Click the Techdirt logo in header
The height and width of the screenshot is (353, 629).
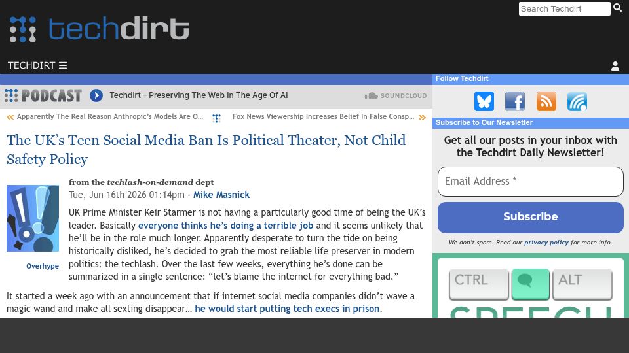tap(99, 29)
